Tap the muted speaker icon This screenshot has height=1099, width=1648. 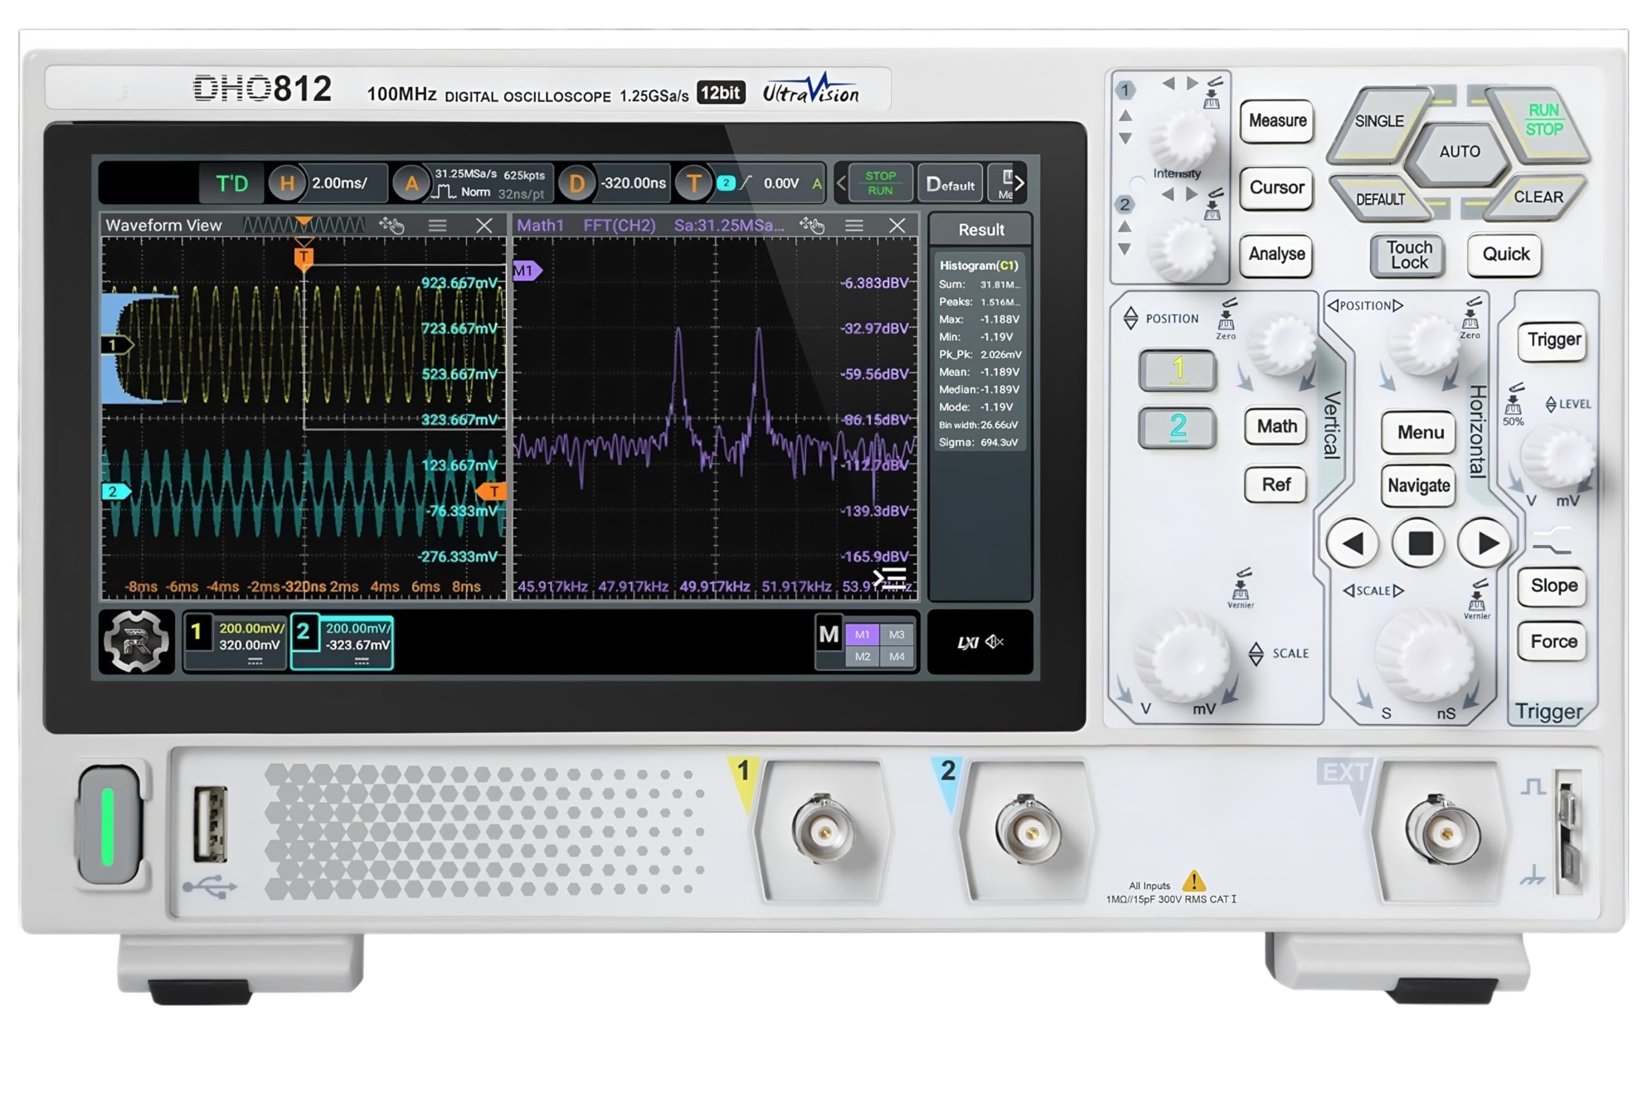995,642
